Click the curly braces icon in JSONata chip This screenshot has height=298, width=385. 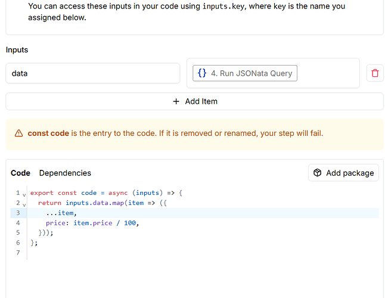coord(202,73)
